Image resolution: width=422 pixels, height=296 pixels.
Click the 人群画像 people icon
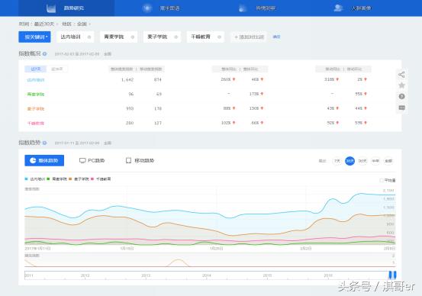(x=338, y=8)
